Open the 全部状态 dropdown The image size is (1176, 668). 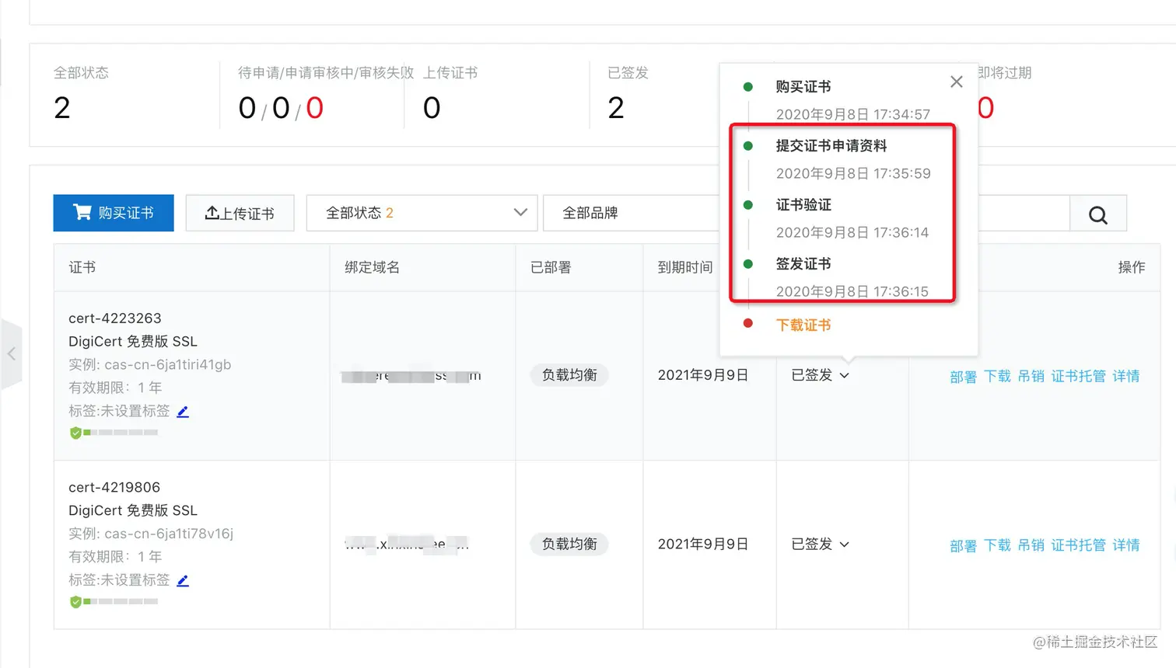click(422, 213)
